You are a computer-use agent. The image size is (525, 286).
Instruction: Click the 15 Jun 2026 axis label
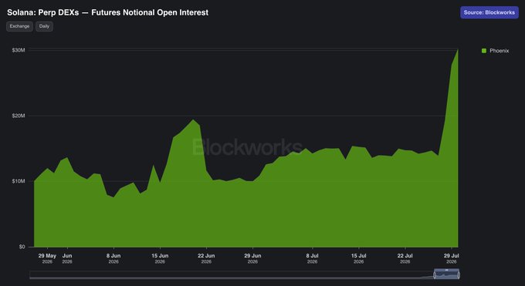160,258
